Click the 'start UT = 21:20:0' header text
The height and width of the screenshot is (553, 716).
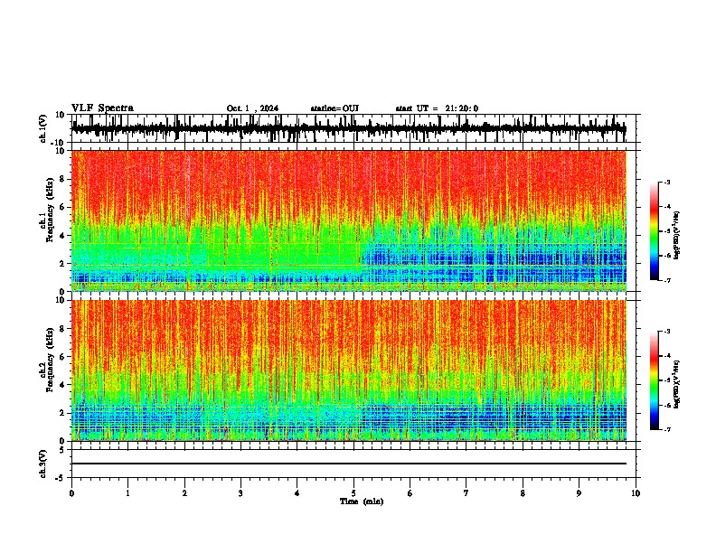coord(437,108)
